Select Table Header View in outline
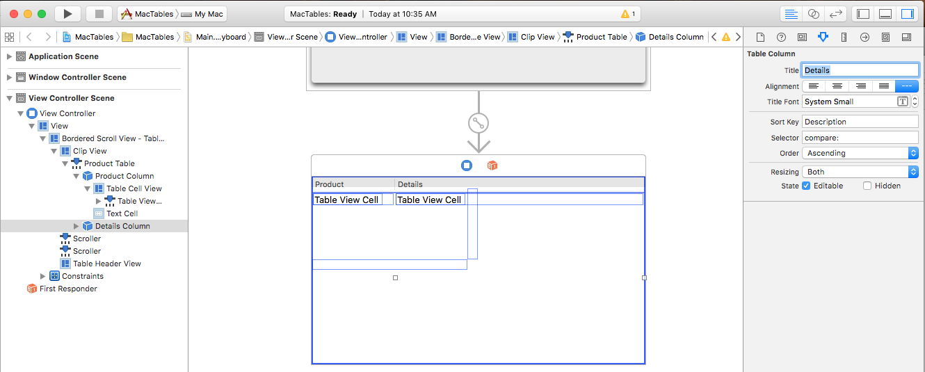 click(101, 264)
